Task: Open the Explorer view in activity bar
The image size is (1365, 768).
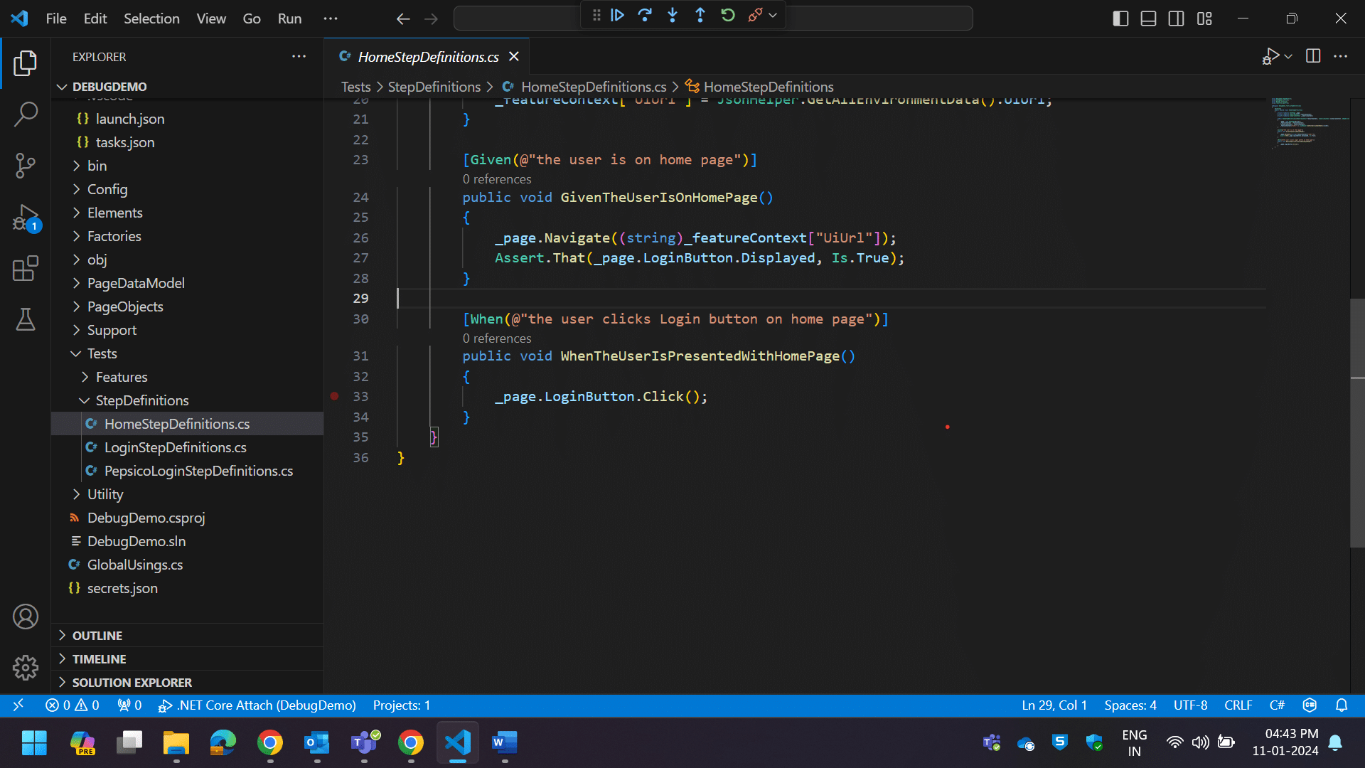Action: (26, 63)
